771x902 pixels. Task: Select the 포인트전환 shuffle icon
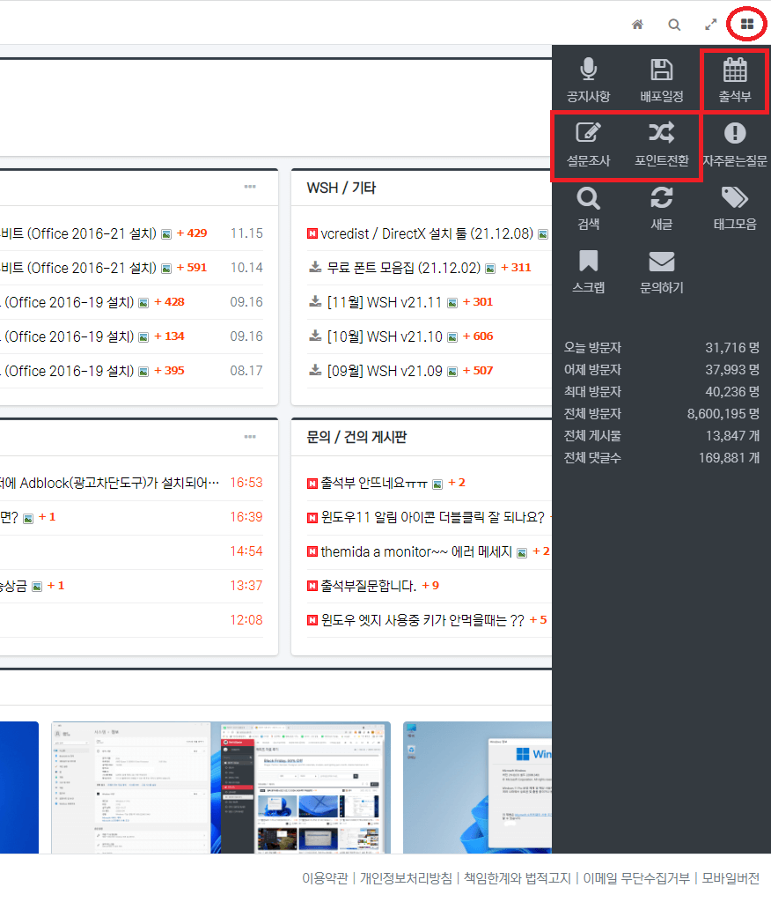[661, 133]
